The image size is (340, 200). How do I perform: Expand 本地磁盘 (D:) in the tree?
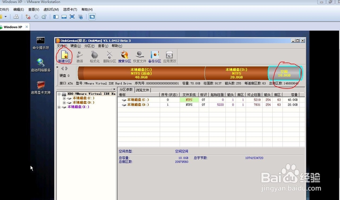click(64, 103)
